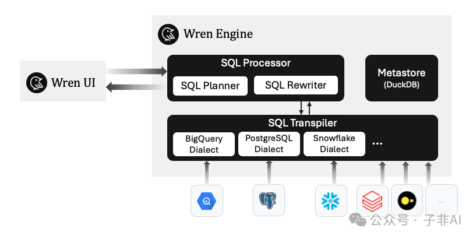The height and width of the screenshot is (239, 476).
Task: Click the SQL Transpiler heading
Action: click(302, 123)
